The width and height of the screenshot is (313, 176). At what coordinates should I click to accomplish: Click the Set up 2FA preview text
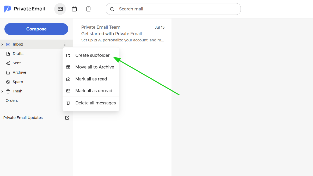pyautogui.click(x=122, y=40)
